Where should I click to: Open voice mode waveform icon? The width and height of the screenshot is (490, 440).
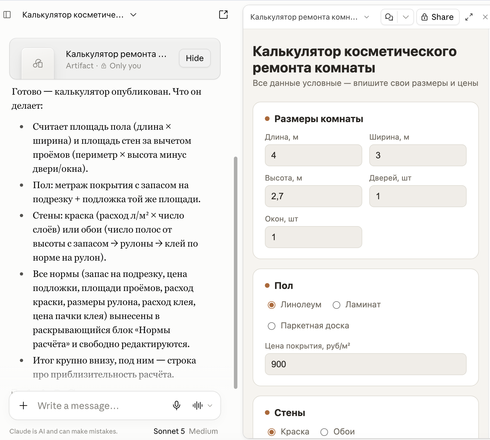[198, 405]
